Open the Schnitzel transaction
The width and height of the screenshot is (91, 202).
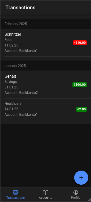coord(46,43)
